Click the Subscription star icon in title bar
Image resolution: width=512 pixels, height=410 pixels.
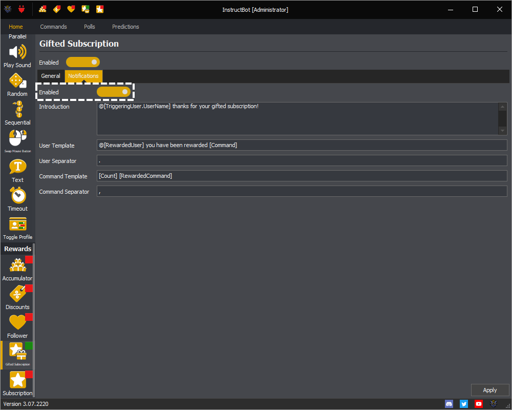[100, 9]
